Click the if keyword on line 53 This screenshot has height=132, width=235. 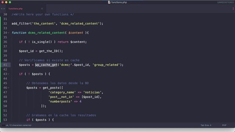28,120
